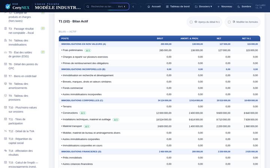Click the T13 Répartition du capital icon

6,139
